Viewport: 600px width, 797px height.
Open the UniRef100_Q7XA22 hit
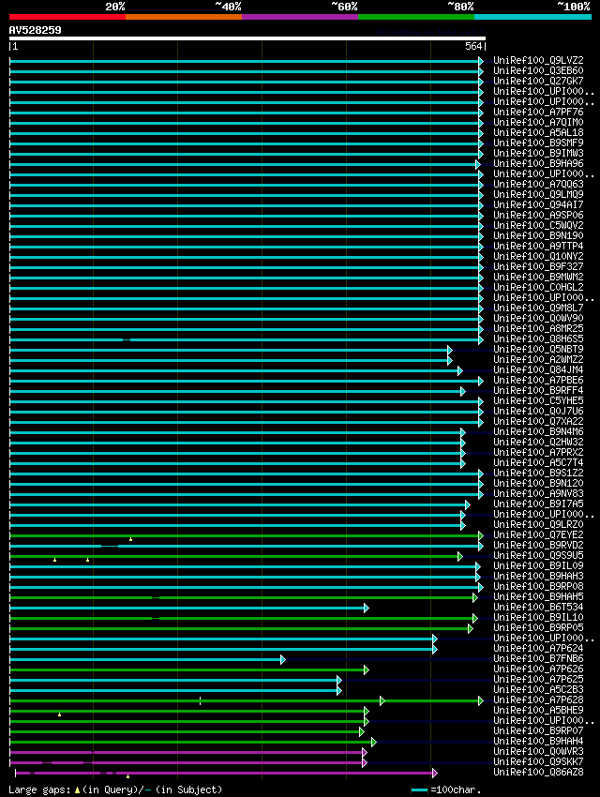[x=538, y=421]
